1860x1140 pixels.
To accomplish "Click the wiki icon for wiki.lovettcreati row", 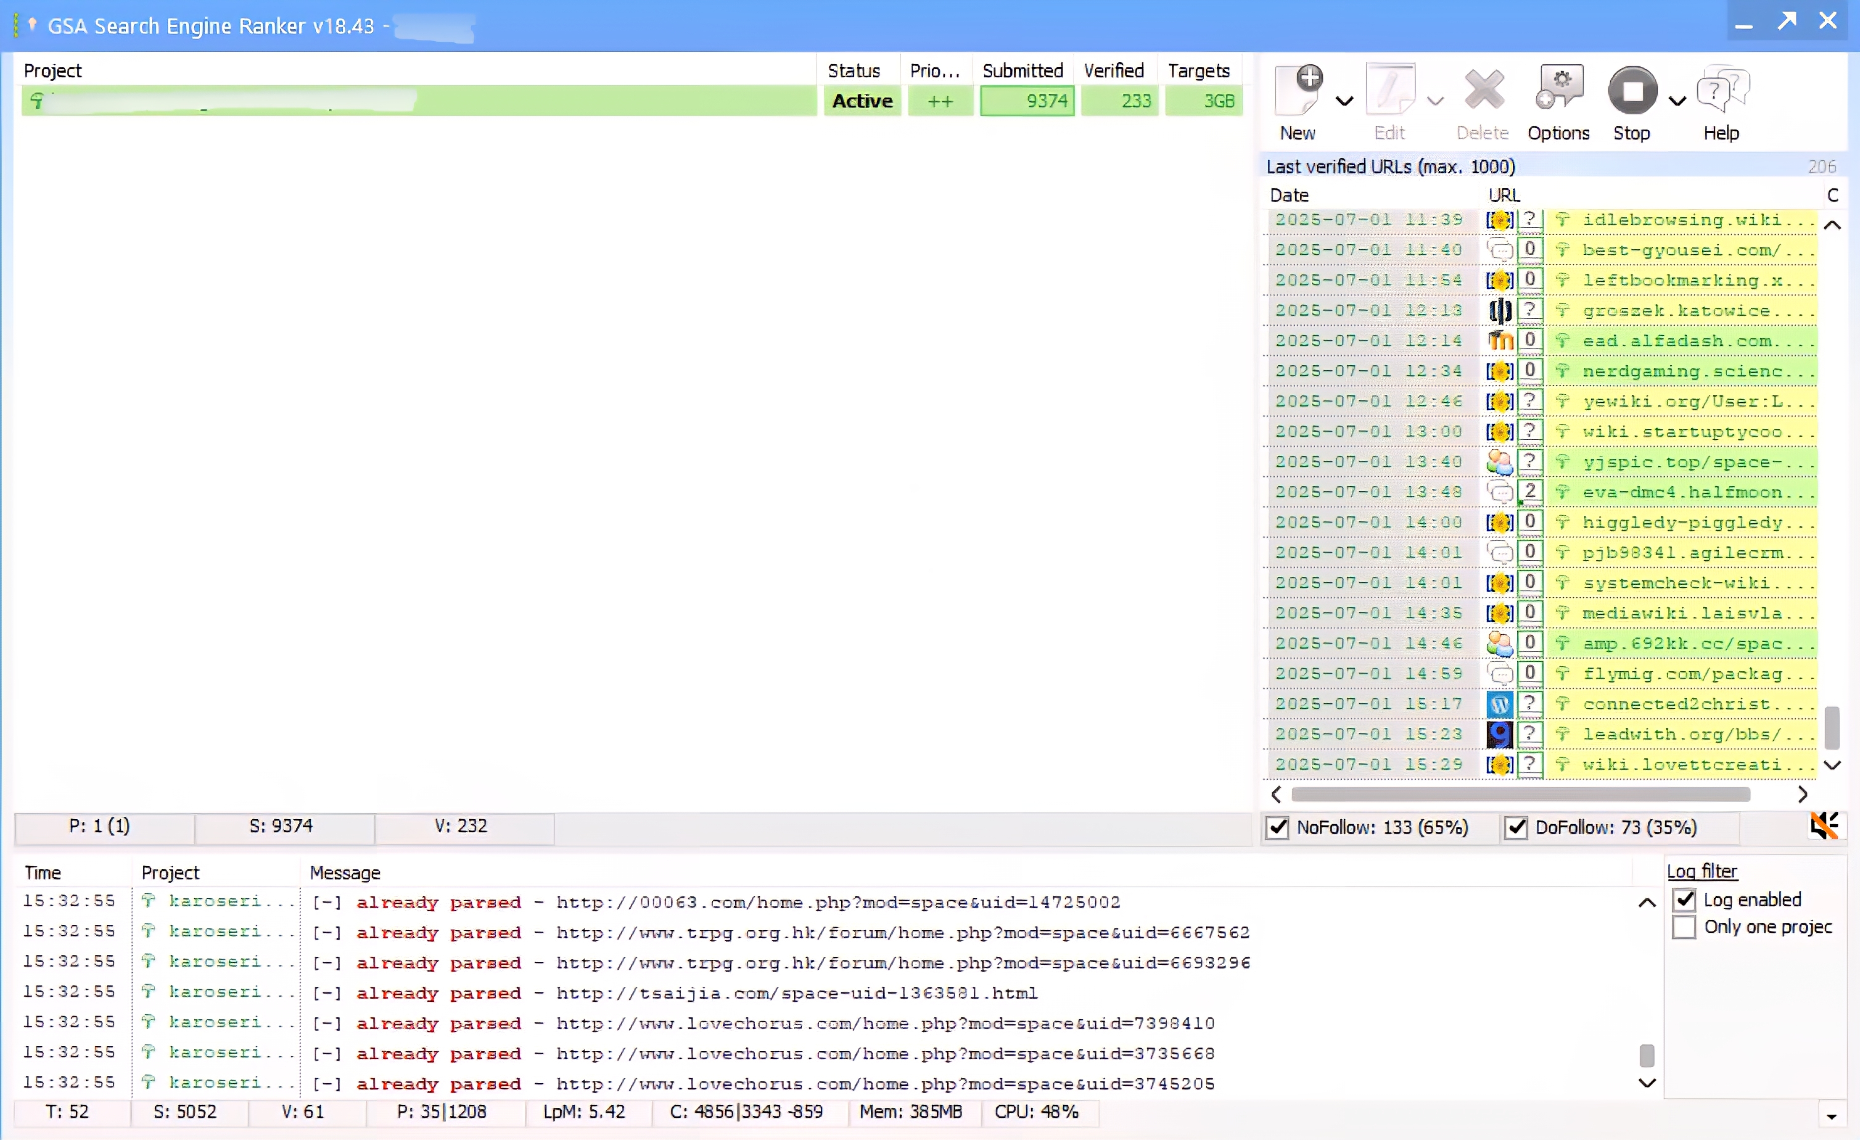I will [1500, 764].
